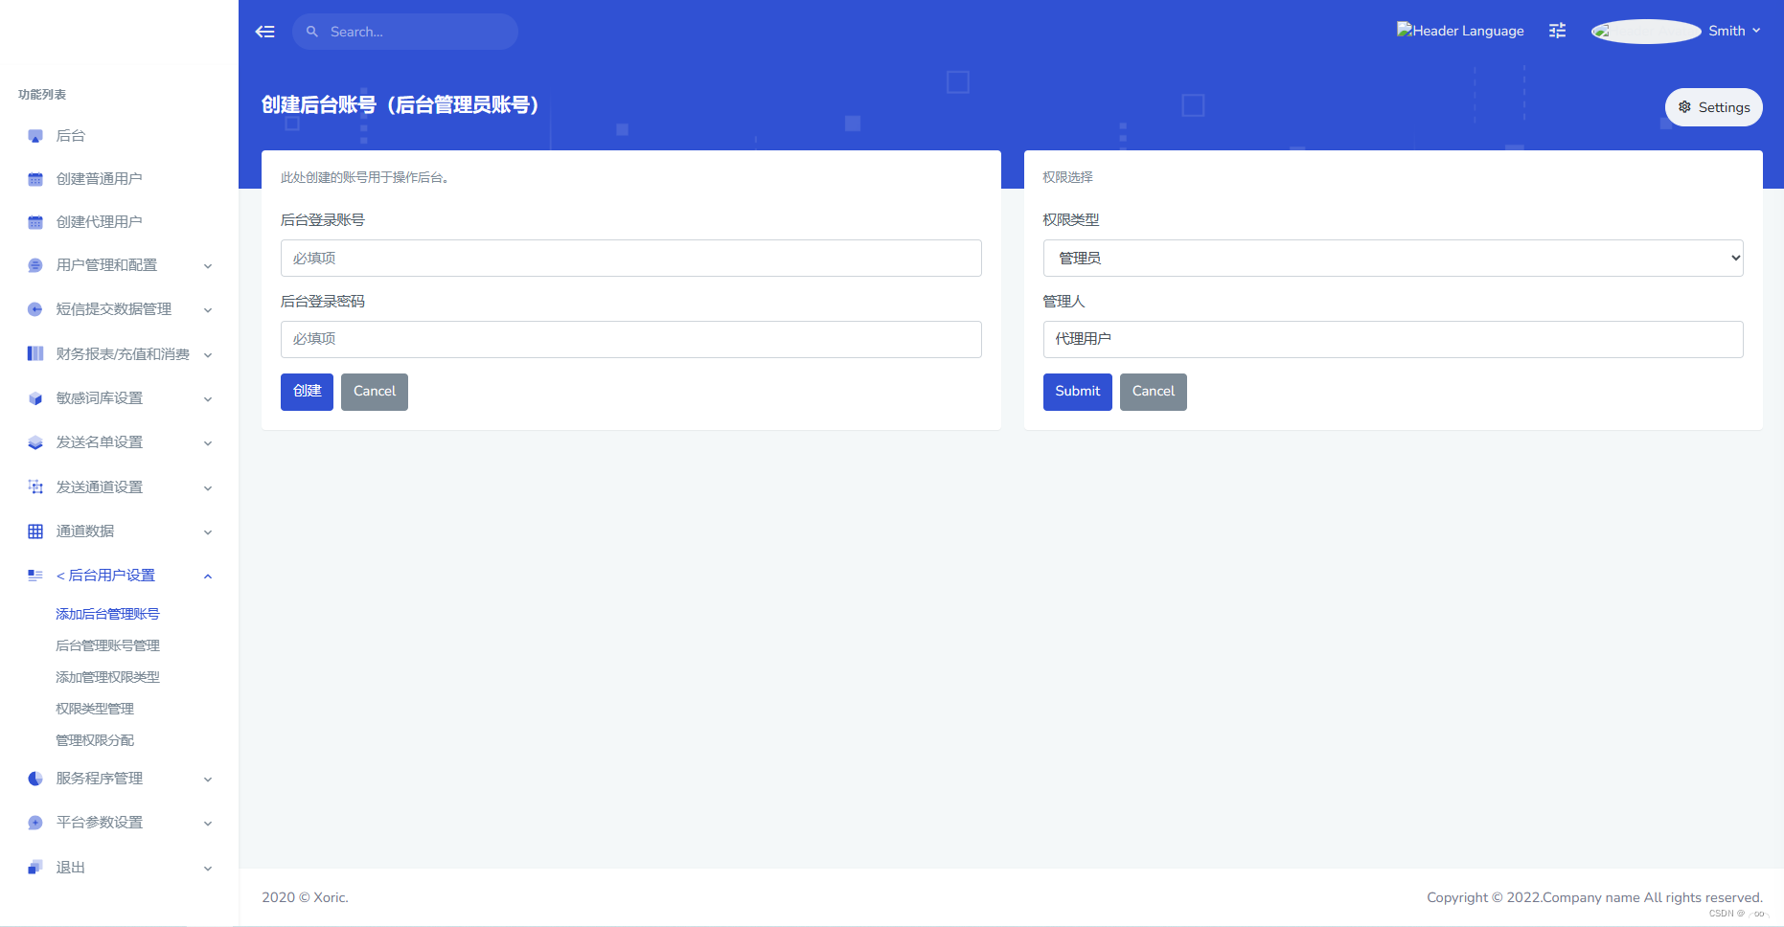Click the 创建 button
The height and width of the screenshot is (927, 1784).
307,392
